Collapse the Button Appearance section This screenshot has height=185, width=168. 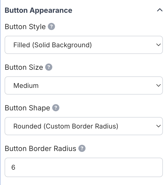pyautogui.click(x=160, y=10)
